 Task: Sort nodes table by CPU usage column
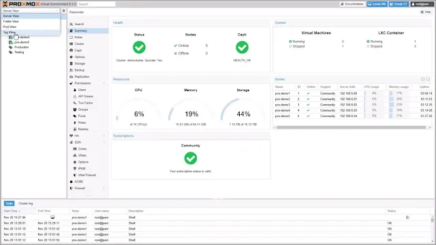pyautogui.click(x=374, y=87)
